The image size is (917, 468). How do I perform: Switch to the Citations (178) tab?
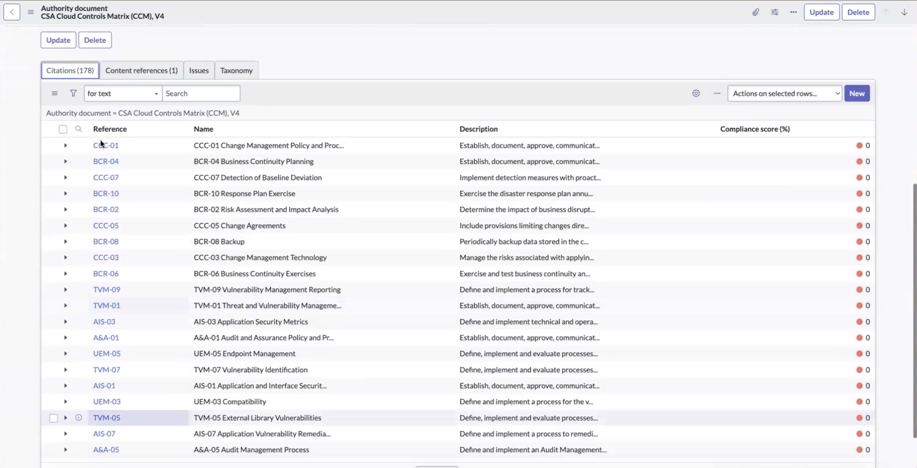(70, 70)
